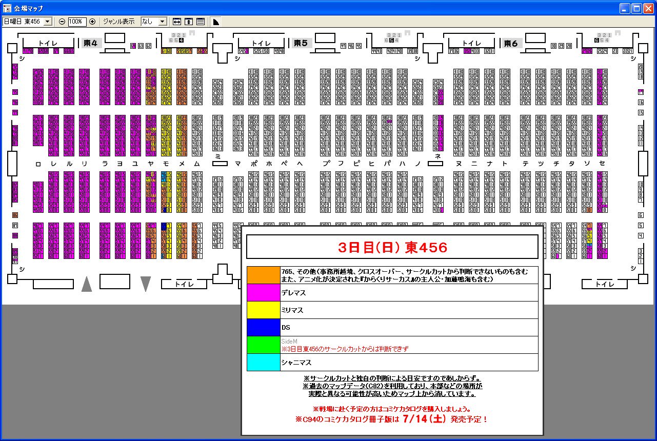Click the orange 765 legend swatch

coord(264,275)
